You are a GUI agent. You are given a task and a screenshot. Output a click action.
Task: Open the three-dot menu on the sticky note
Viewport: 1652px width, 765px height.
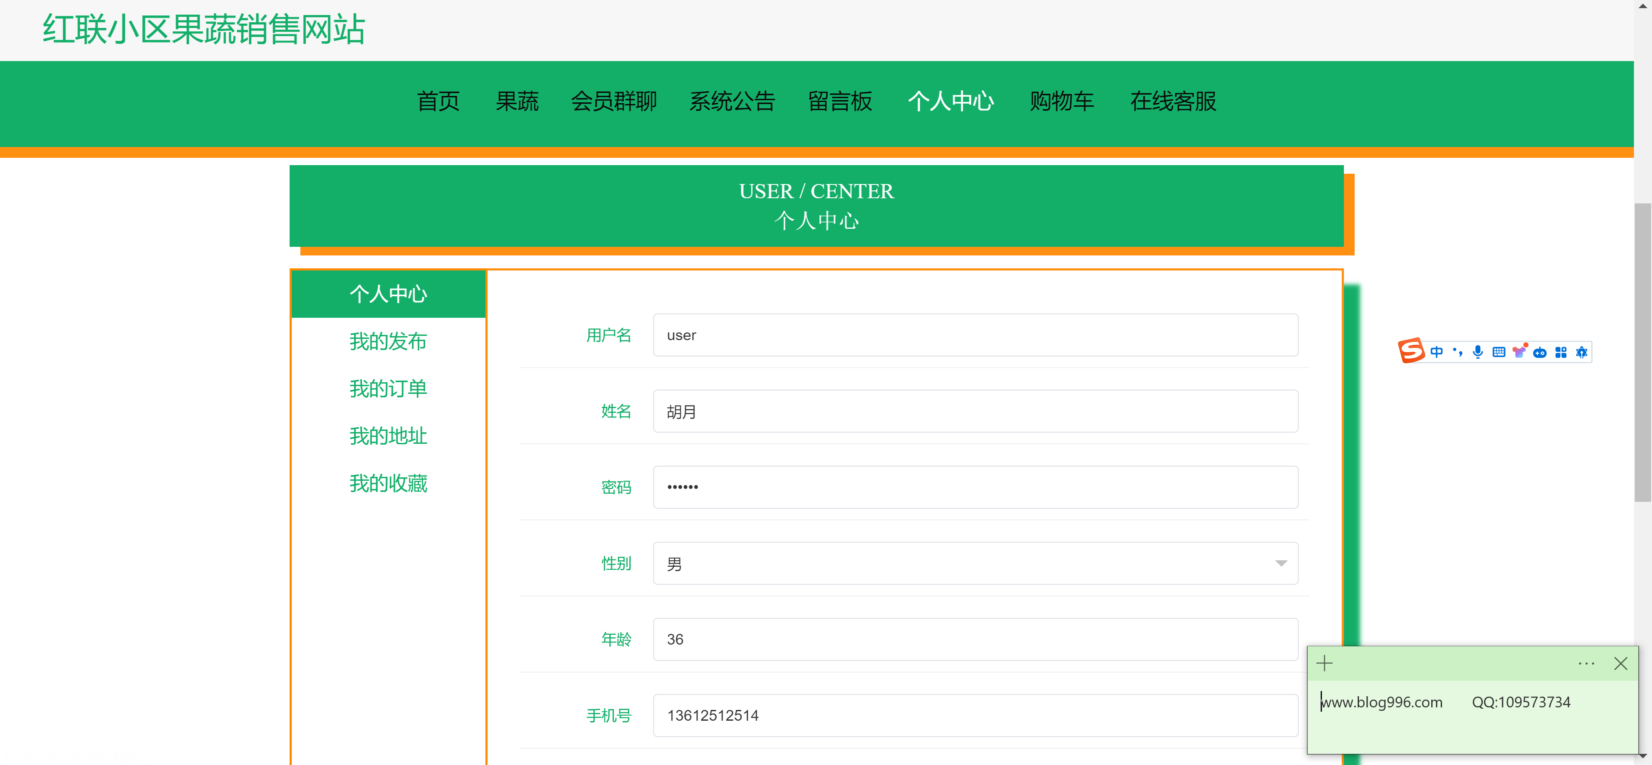pyautogui.click(x=1586, y=664)
